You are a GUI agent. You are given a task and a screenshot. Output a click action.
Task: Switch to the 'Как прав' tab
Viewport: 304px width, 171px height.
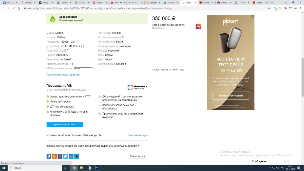coord(46,3)
